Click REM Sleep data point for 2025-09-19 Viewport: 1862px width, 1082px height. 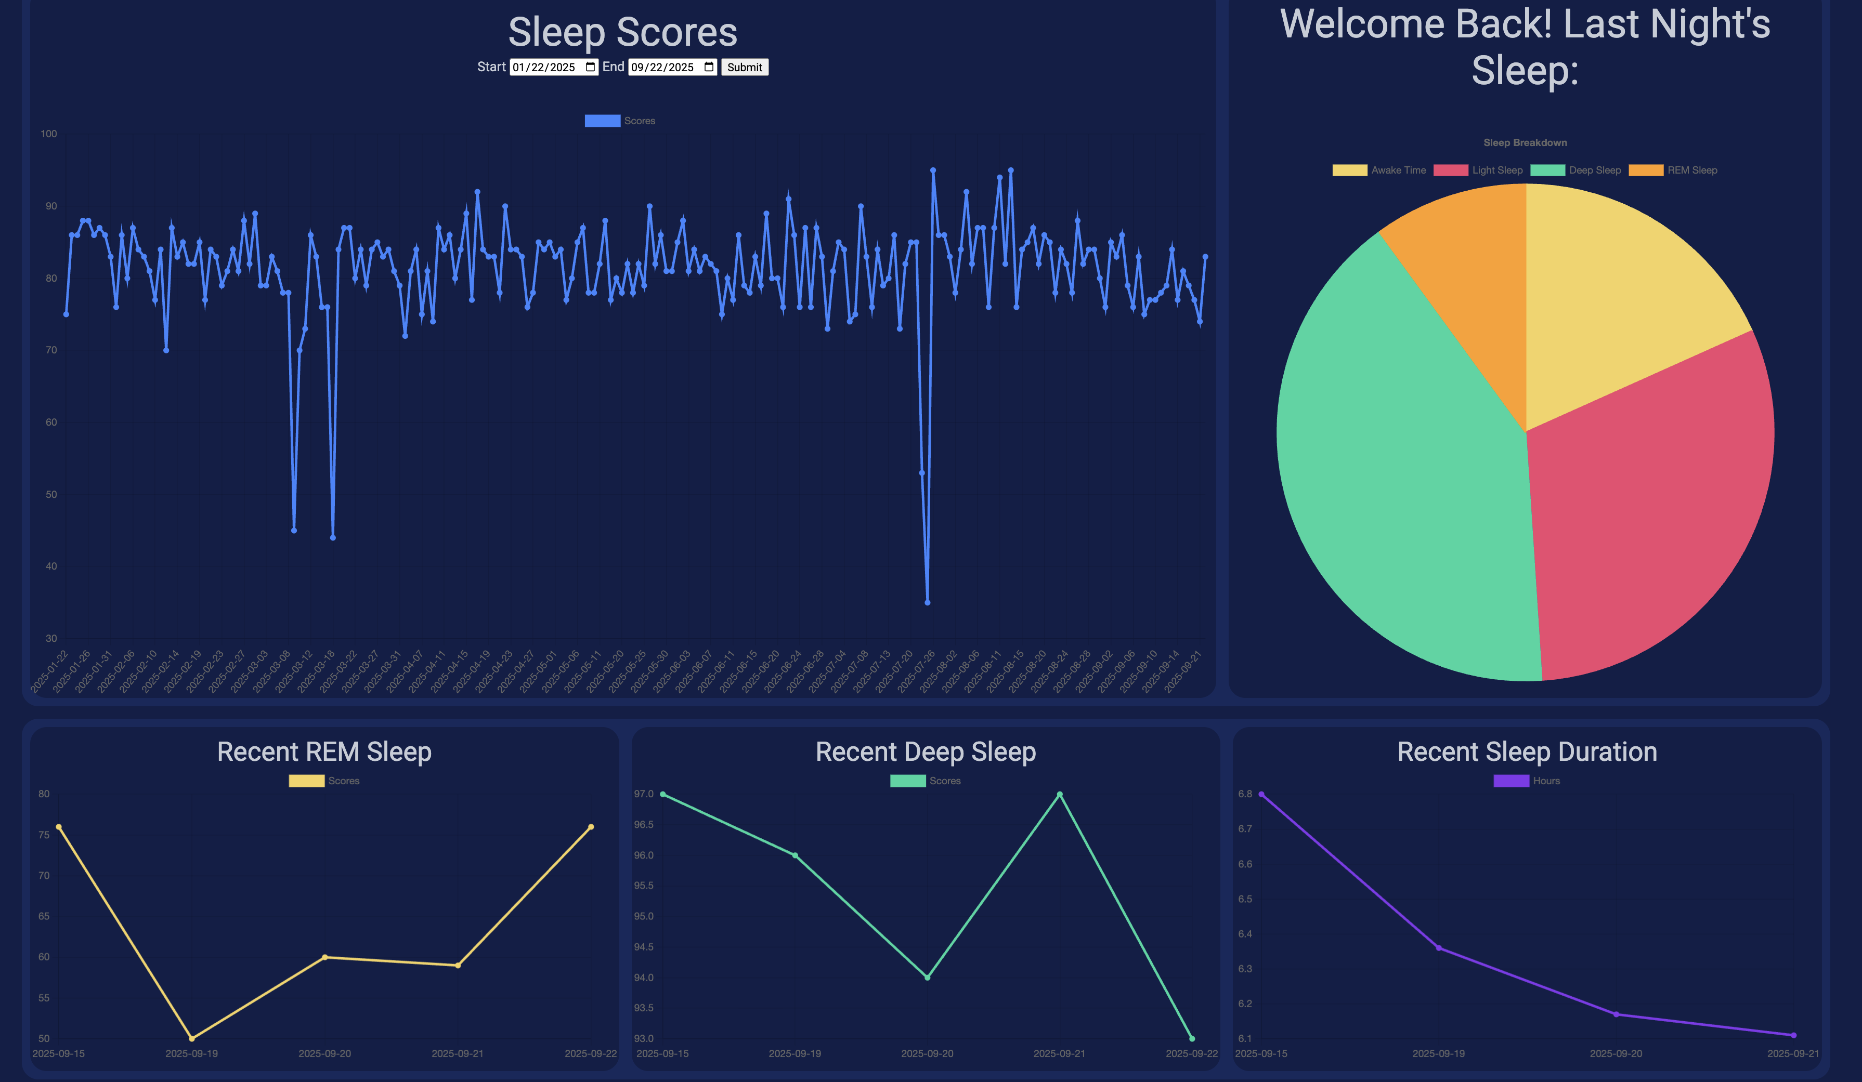click(x=192, y=1038)
